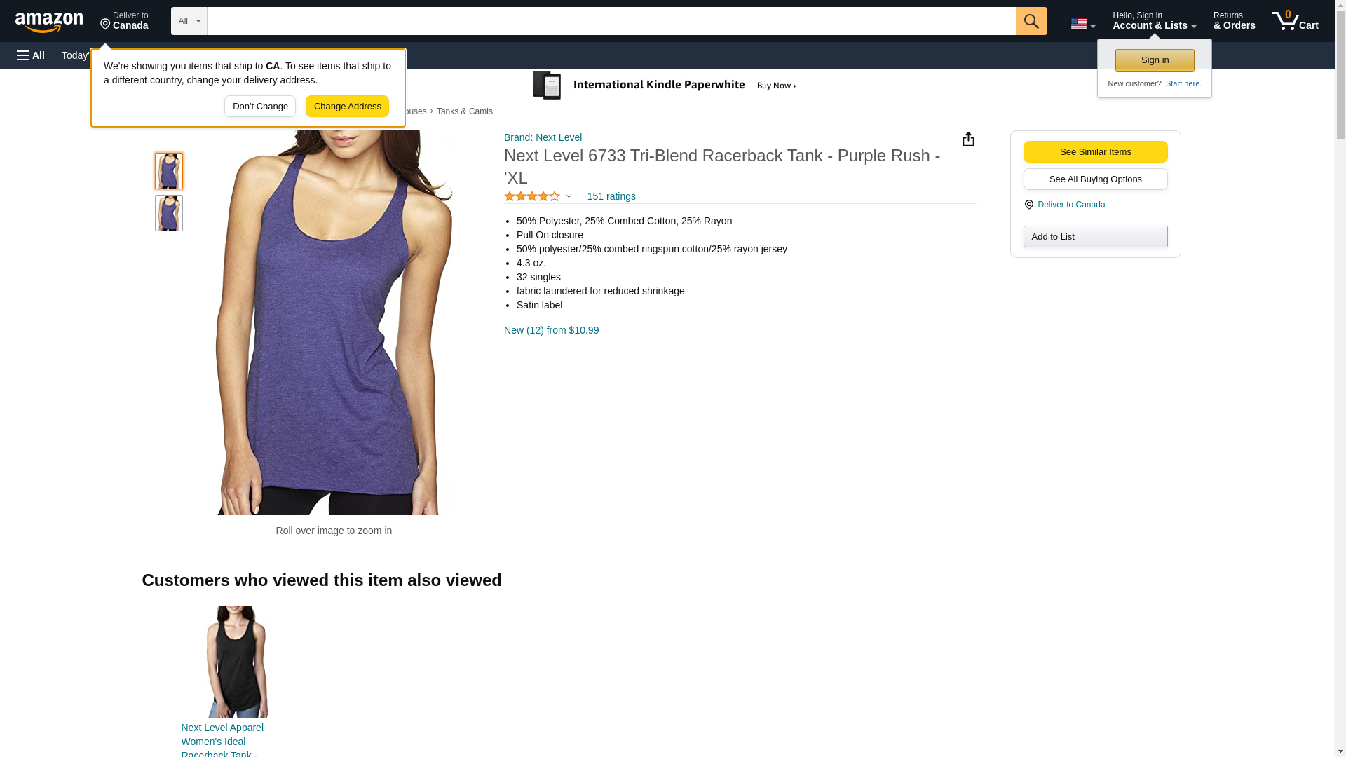Click the star rating icons
This screenshot has height=757, width=1346.
[x=531, y=197]
